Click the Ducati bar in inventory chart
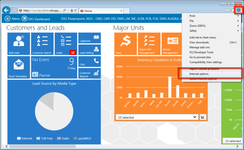This screenshot has height=150, width=244. click(170, 87)
